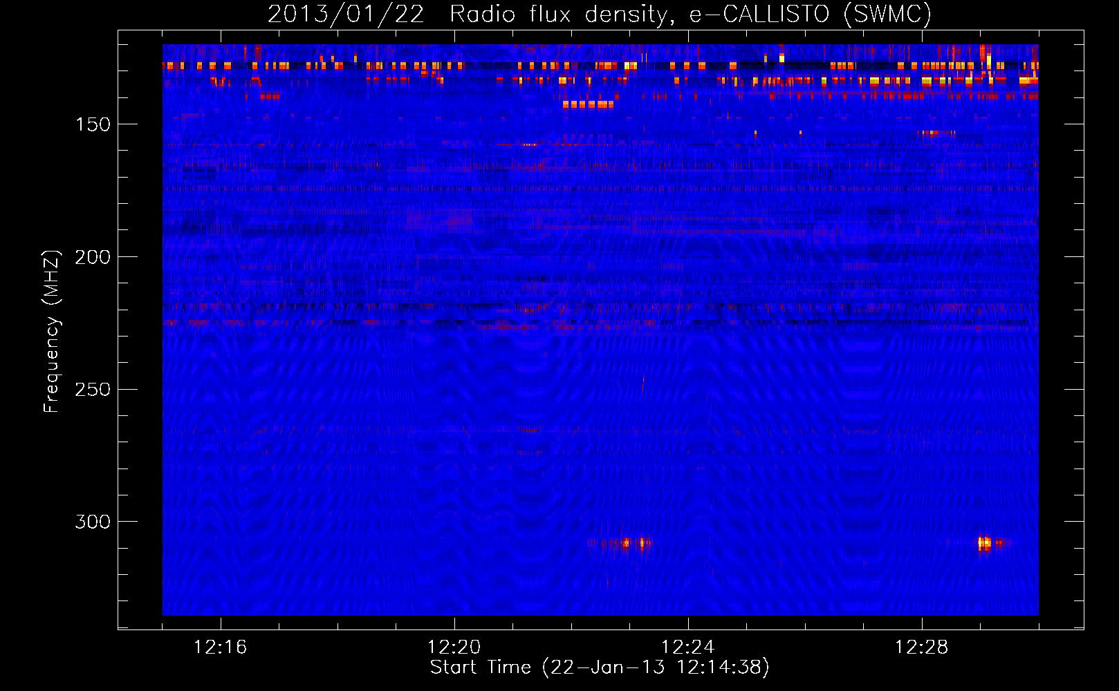Click the 12:28 time tick label
The image size is (1119, 691).
922,647
